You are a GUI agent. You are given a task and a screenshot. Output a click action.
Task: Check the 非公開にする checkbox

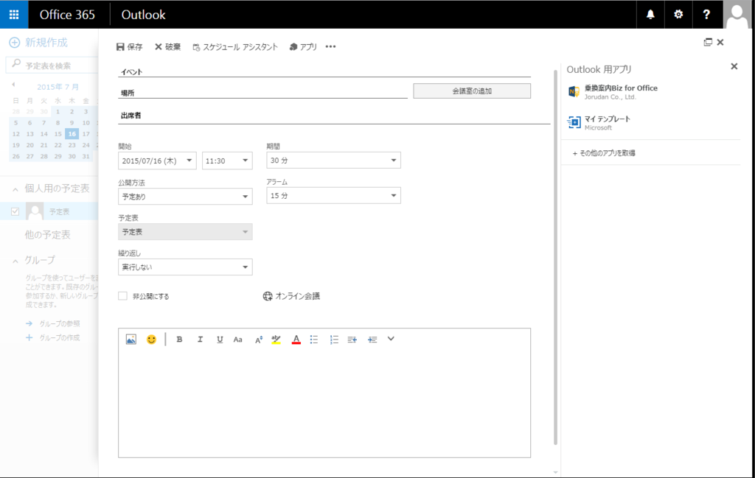(x=122, y=294)
